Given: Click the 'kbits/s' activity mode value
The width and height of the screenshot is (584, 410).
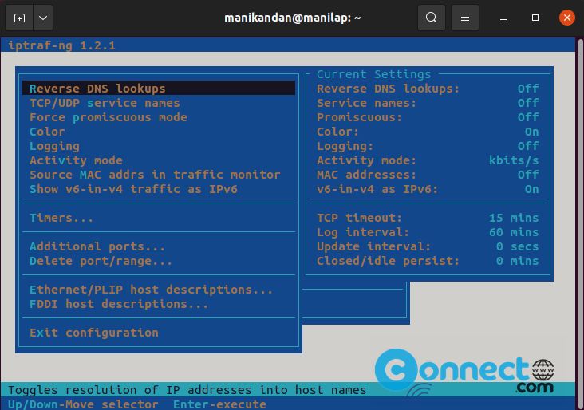Looking at the screenshot, I should 514,160.
